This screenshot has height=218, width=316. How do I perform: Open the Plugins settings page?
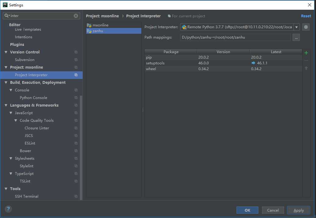[17, 45]
